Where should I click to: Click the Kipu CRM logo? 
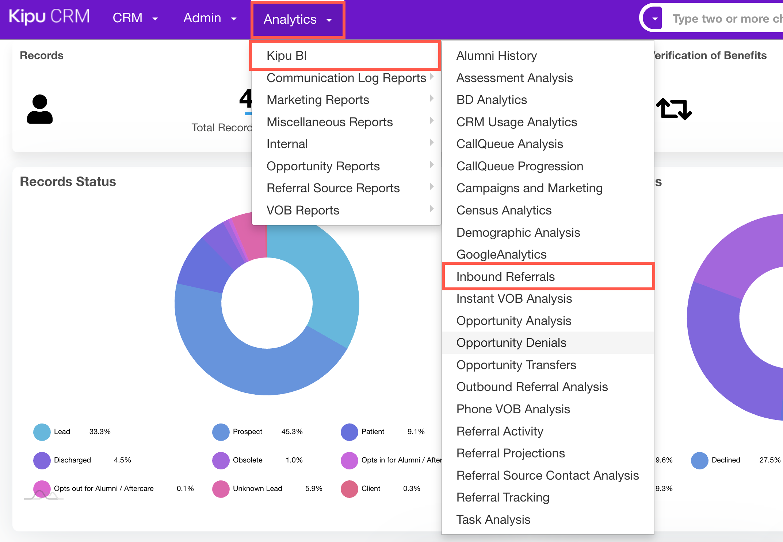49,17
